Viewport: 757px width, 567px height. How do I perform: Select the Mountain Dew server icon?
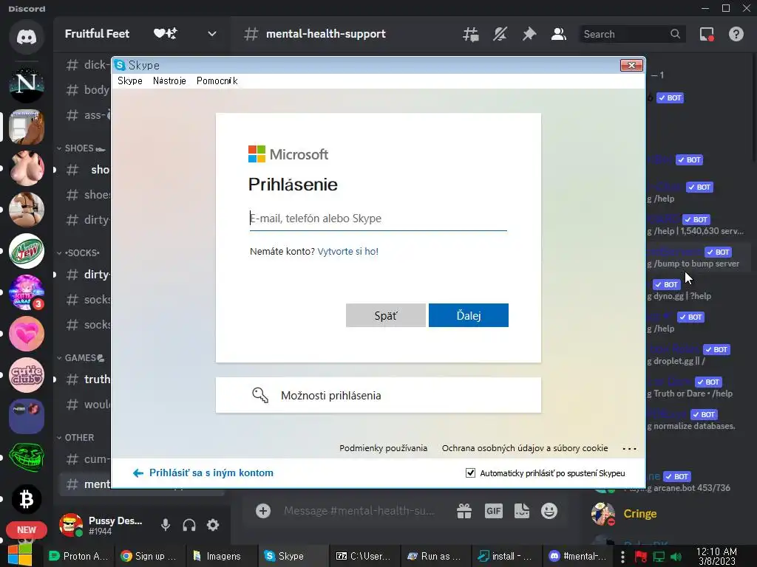(x=27, y=251)
